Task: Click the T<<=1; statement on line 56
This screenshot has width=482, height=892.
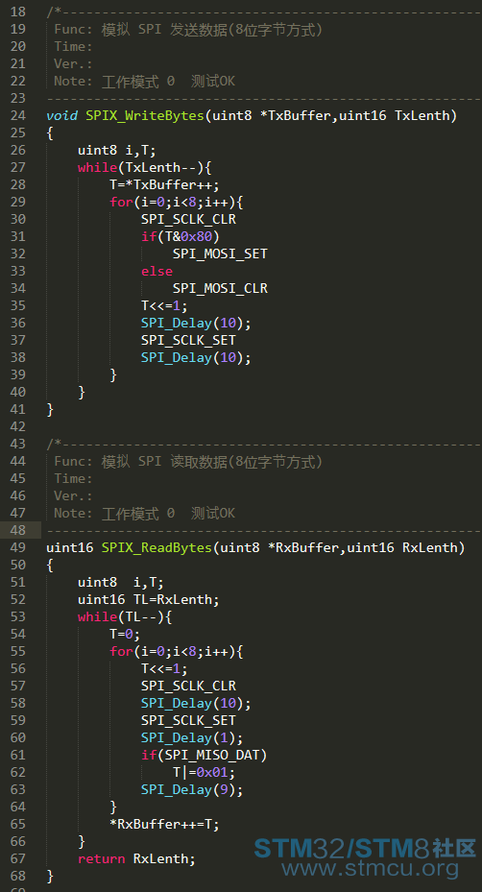Action: tap(164, 668)
